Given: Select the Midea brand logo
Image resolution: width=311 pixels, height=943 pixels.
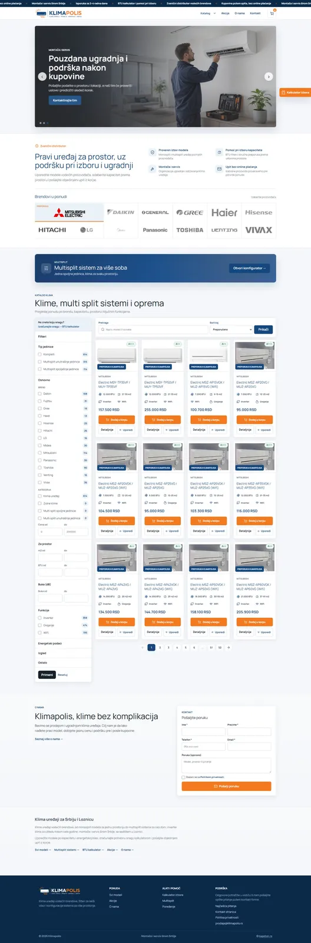Looking at the screenshot, I should coord(121,230).
